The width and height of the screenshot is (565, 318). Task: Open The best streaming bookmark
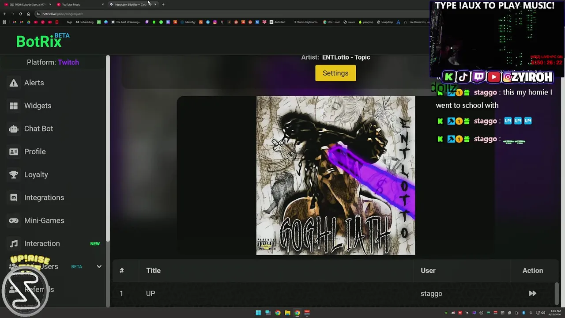point(126,22)
